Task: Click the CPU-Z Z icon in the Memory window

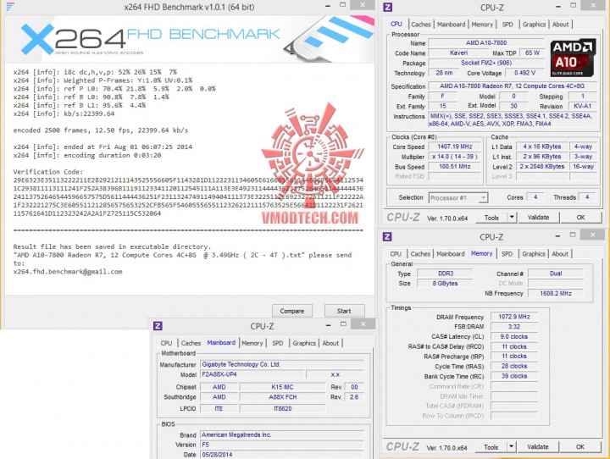Action: click(x=387, y=236)
